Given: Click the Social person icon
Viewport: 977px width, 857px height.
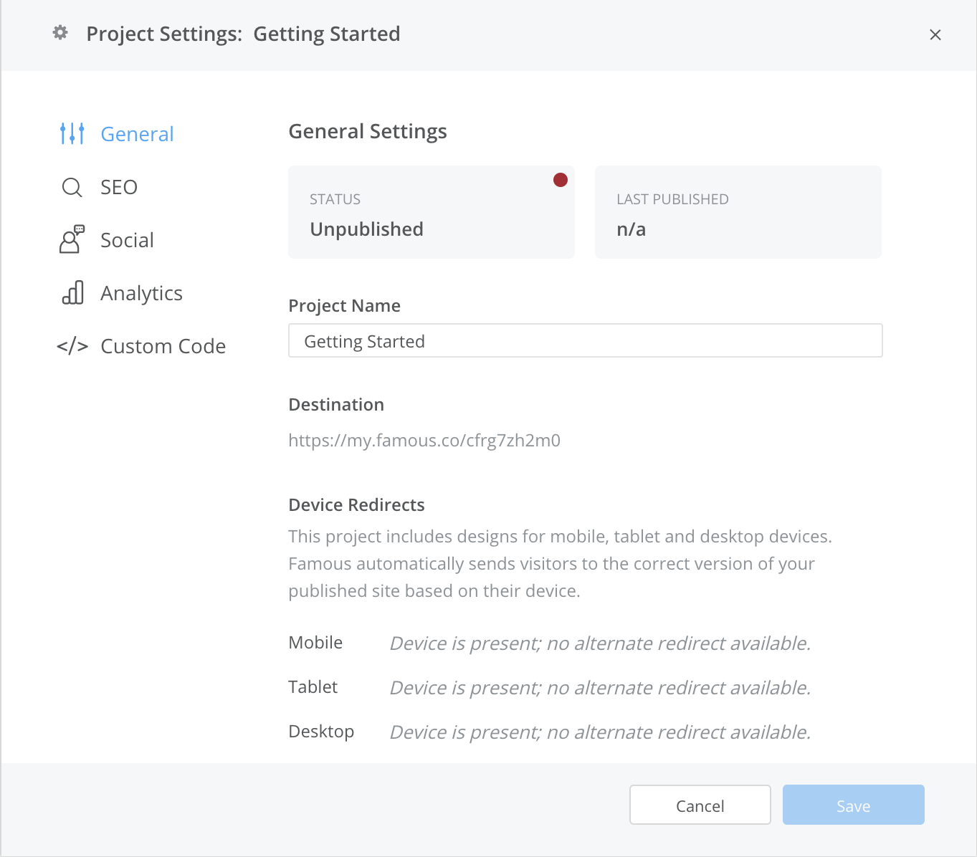Looking at the screenshot, I should (x=72, y=240).
